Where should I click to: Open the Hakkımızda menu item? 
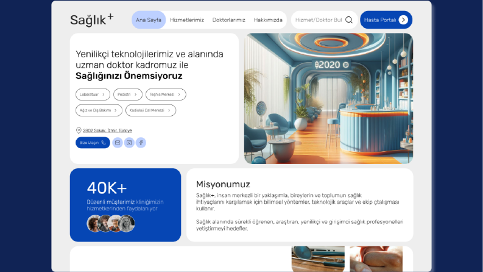[x=268, y=20]
